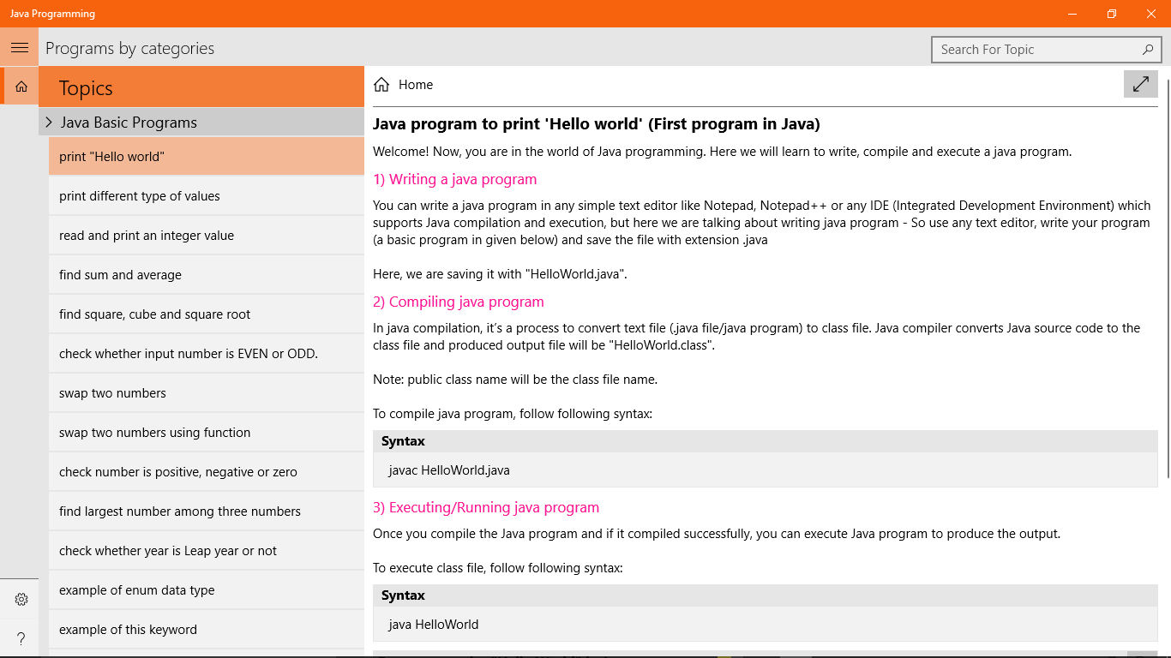This screenshot has height=658, width=1171.
Task: Open help via the question mark icon
Action: point(21,638)
